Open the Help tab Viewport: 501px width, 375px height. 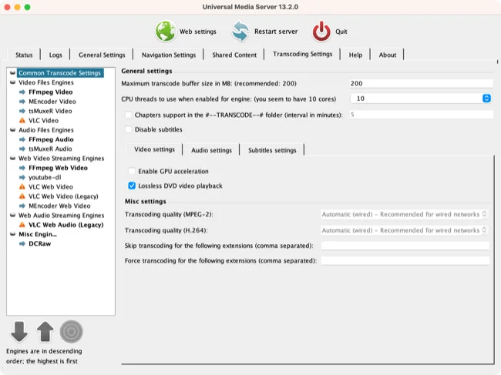tap(355, 55)
